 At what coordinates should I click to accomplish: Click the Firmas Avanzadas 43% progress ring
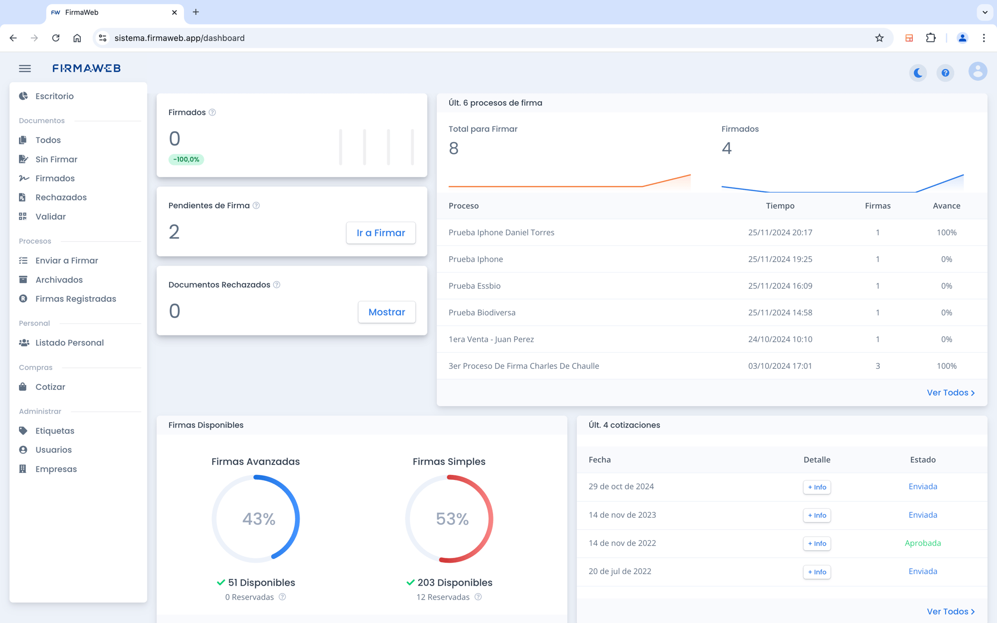pos(256,519)
